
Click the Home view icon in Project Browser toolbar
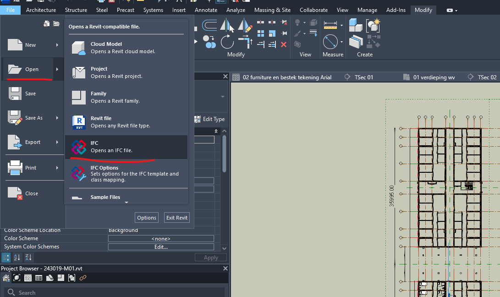pyautogui.click(x=6, y=278)
